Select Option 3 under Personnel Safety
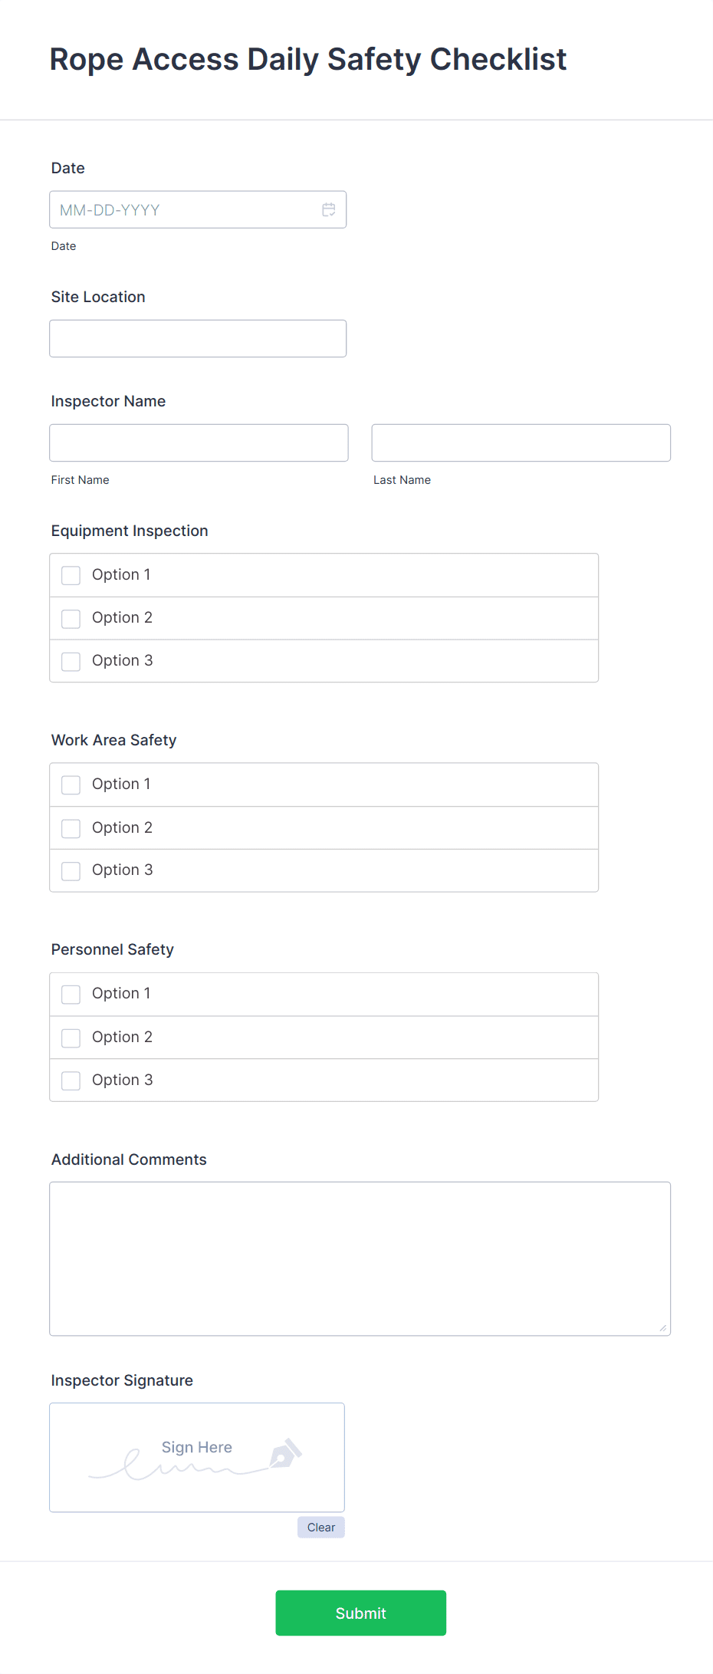 (x=71, y=1080)
